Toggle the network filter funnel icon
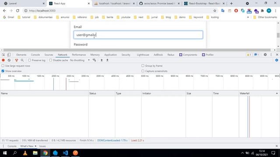Viewport: 280px width, 157px height. (x=17, y=60)
